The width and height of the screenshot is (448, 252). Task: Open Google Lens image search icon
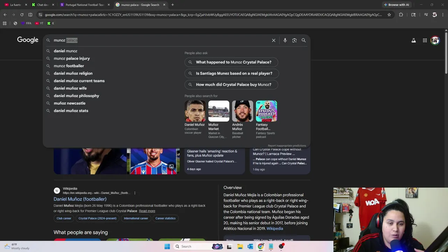click(x=294, y=40)
